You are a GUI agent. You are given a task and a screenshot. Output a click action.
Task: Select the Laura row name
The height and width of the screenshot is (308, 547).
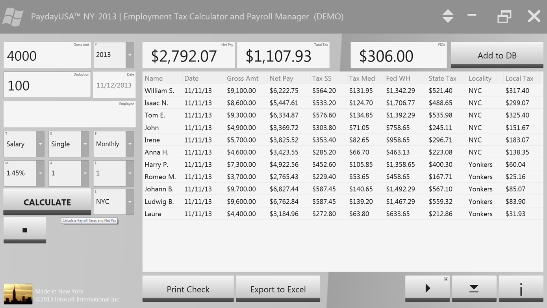153,213
